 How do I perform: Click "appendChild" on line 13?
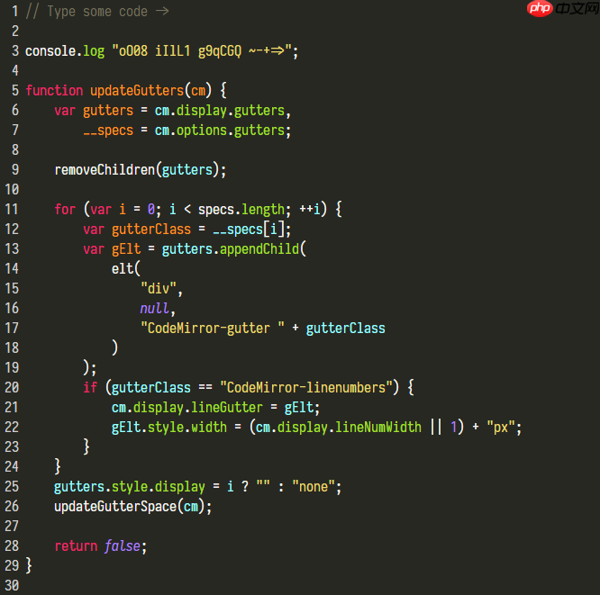259,249
